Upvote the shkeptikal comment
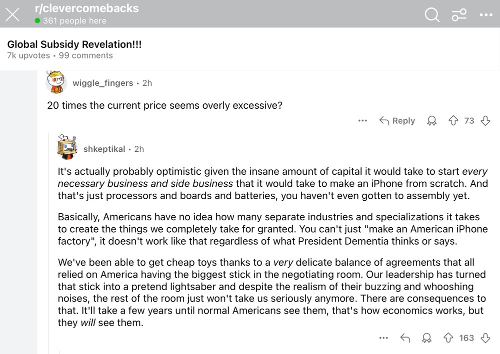This screenshot has height=354, width=500. click(x=448, y=338)
